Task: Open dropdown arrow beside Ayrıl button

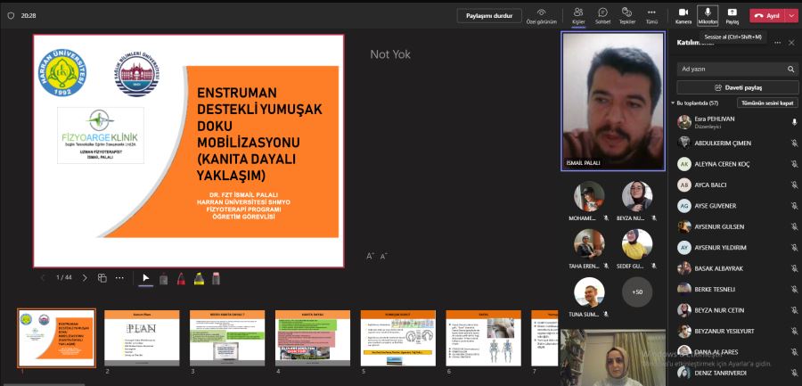Action: point(791,15)
